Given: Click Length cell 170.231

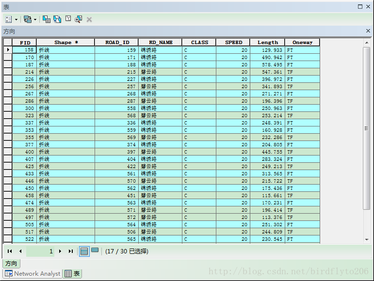Looking at the screenshot, I should pos(267,203).
